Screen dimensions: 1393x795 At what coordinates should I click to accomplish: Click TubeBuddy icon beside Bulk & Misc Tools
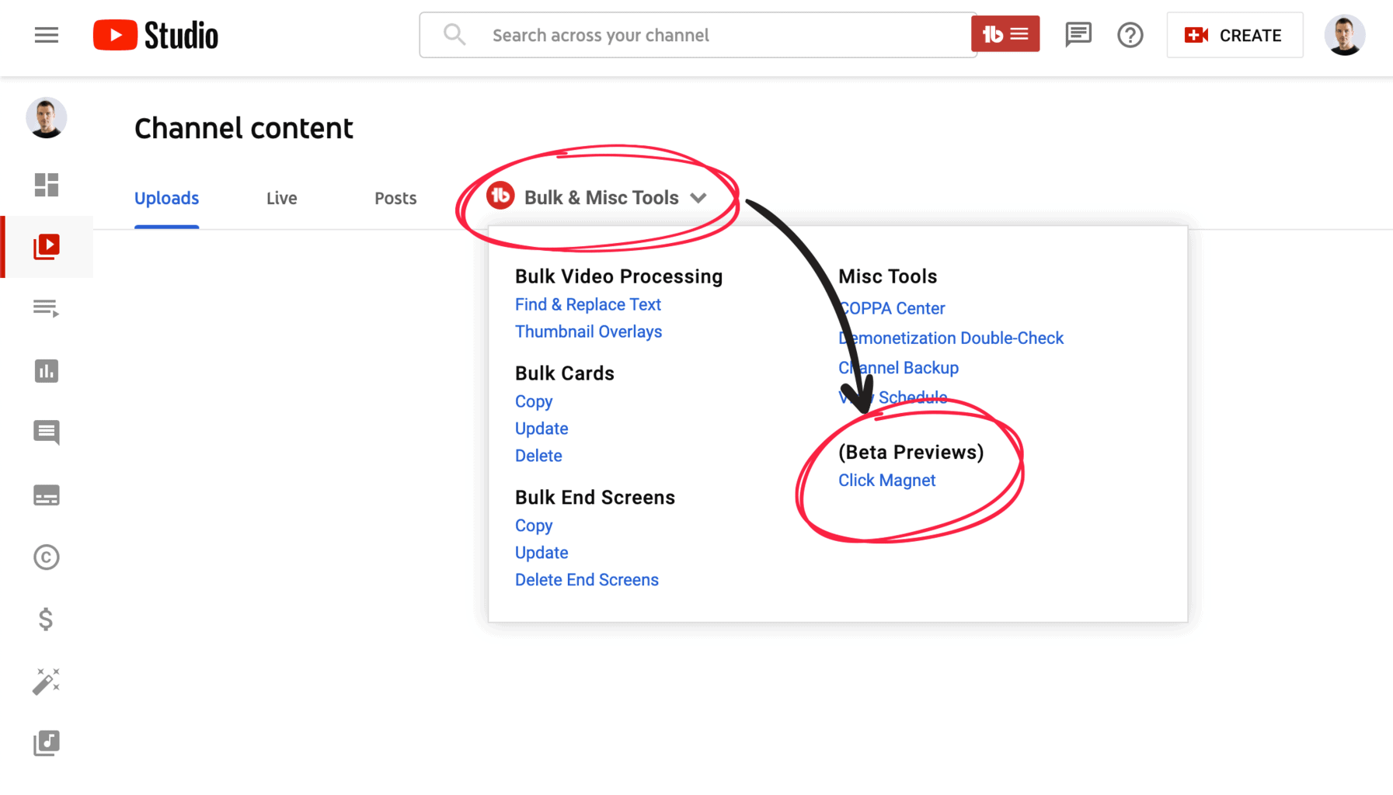(500, 196)
